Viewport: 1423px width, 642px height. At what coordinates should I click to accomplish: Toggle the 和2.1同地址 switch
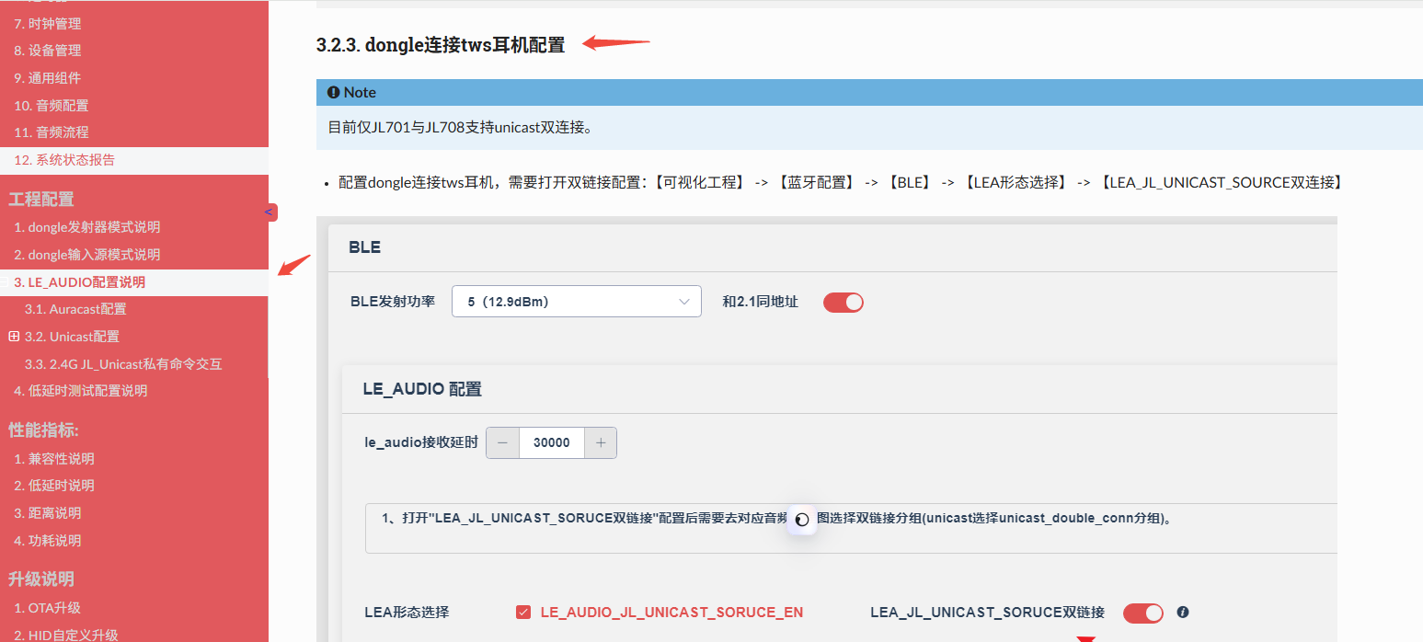(843, 302)
